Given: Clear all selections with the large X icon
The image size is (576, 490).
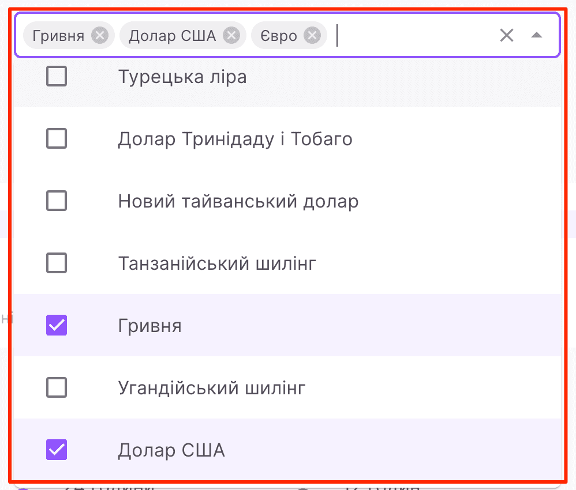Looking at the screenshot, I should tap(507, 35).
